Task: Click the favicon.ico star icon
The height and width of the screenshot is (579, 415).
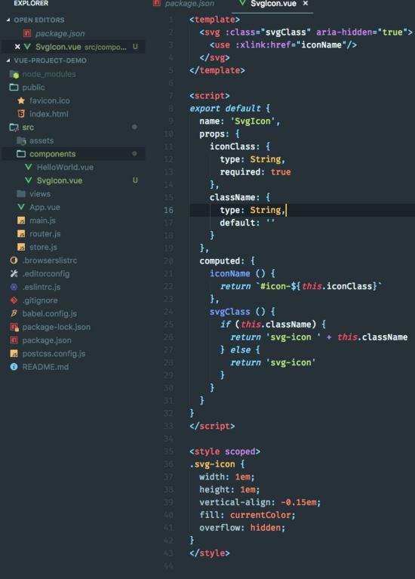Action: pos(21,100)
